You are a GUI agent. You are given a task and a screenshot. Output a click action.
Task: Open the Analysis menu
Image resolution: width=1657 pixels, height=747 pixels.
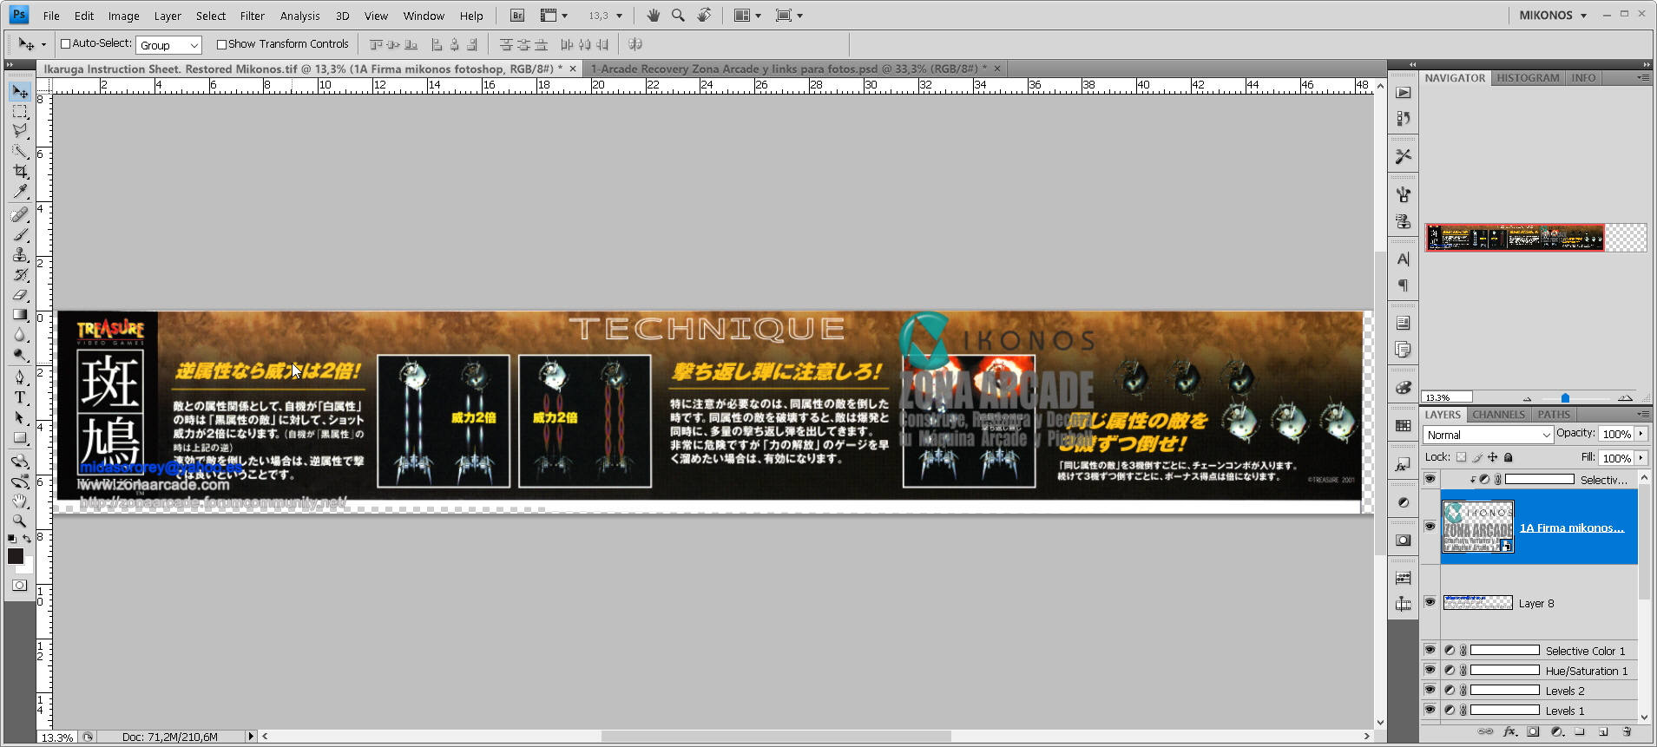click(x=299, y=16)
